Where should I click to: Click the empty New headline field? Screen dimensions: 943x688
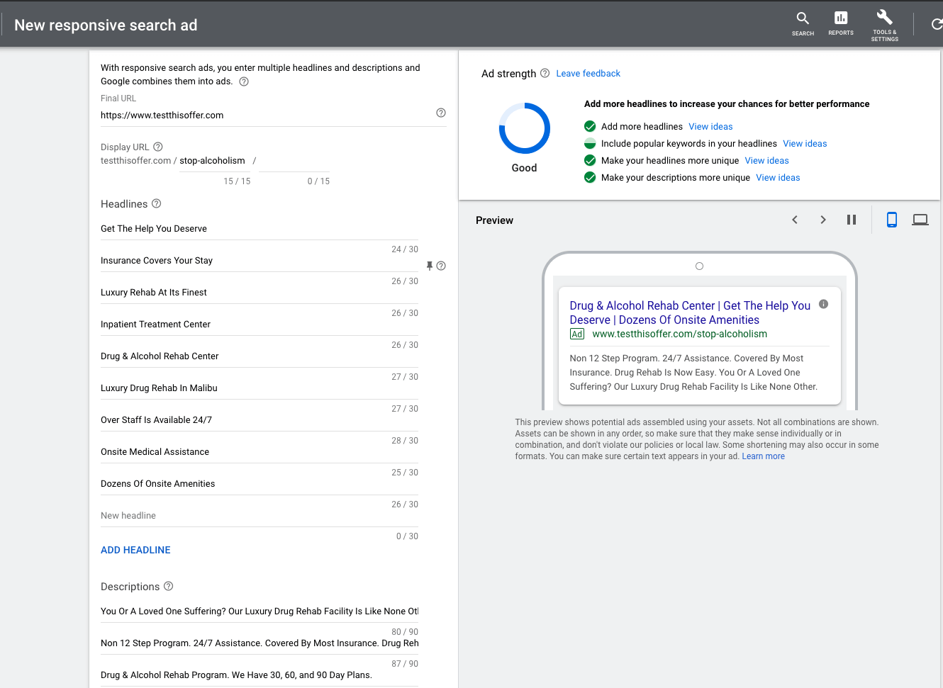pos(260,516)
